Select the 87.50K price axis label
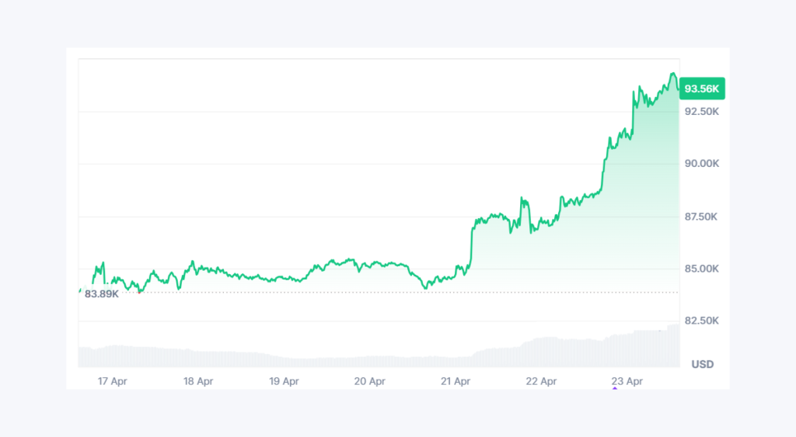The width and height of the screenshot is (796, 437). pos(701,217)
